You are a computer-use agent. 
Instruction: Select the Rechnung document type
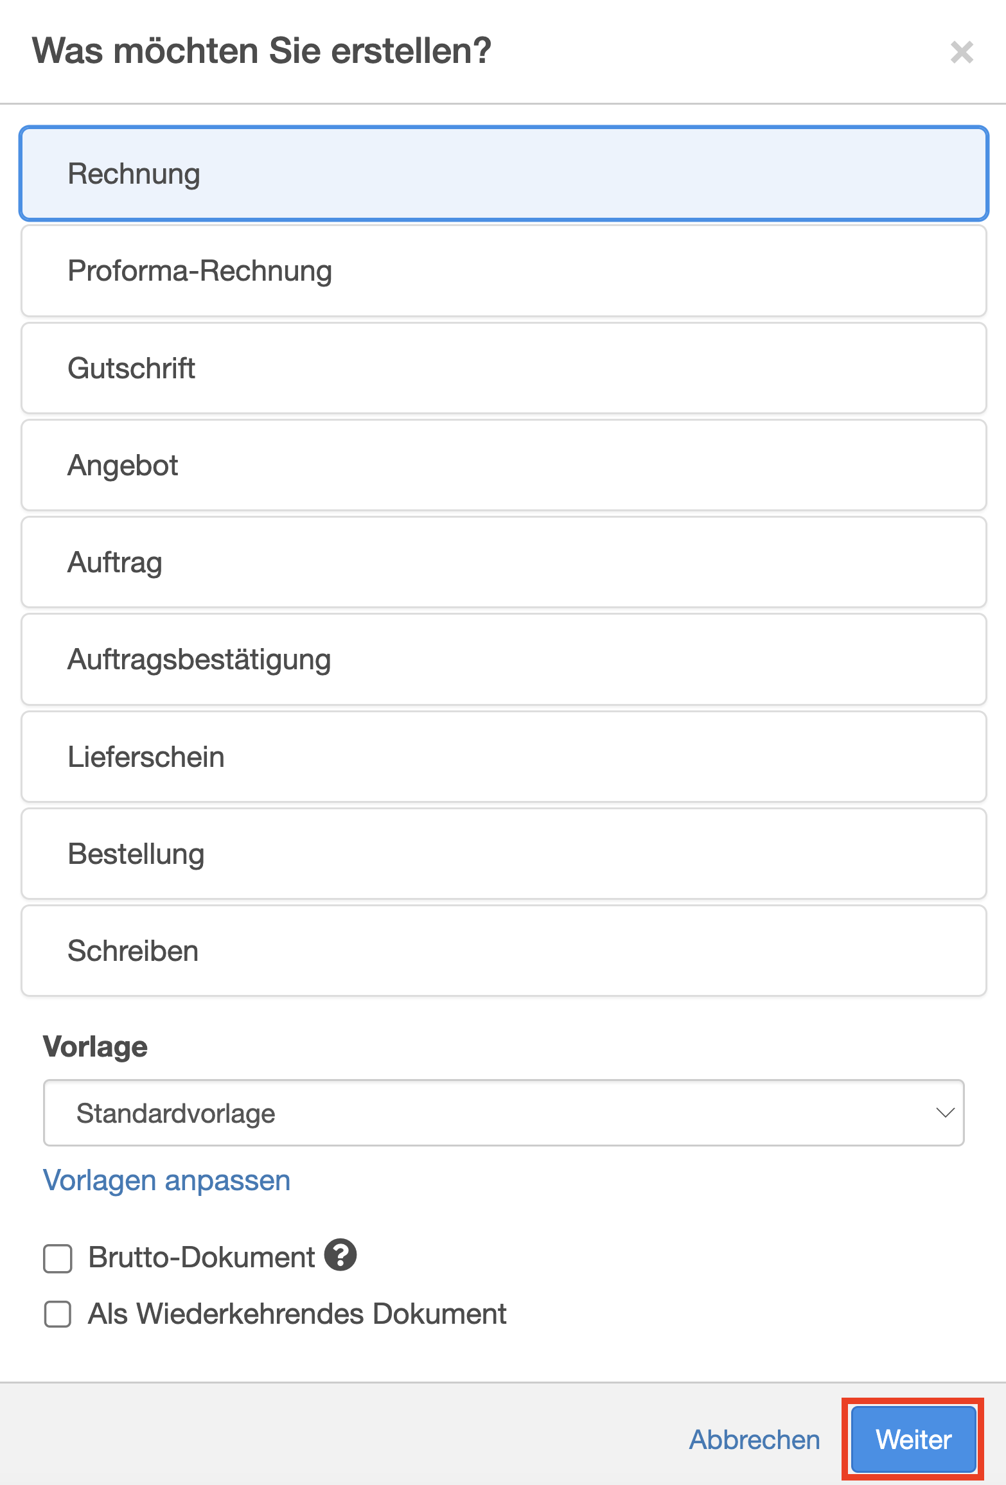pos(503,173)
